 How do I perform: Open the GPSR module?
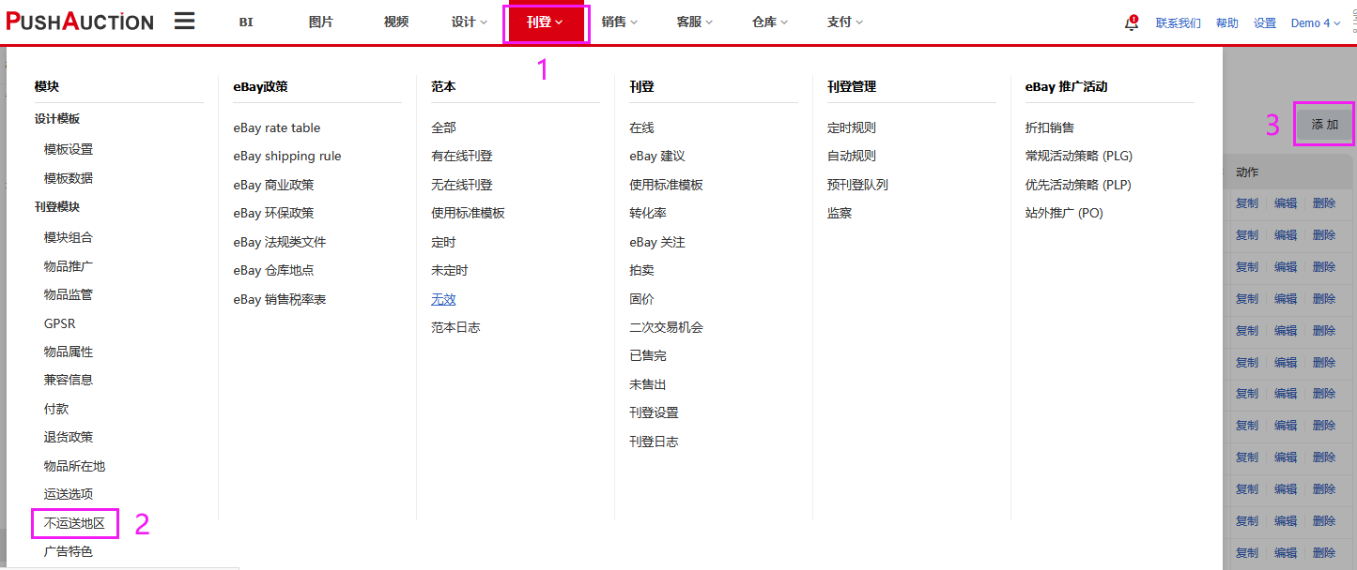pyautogui.click(x=59, y=323)
